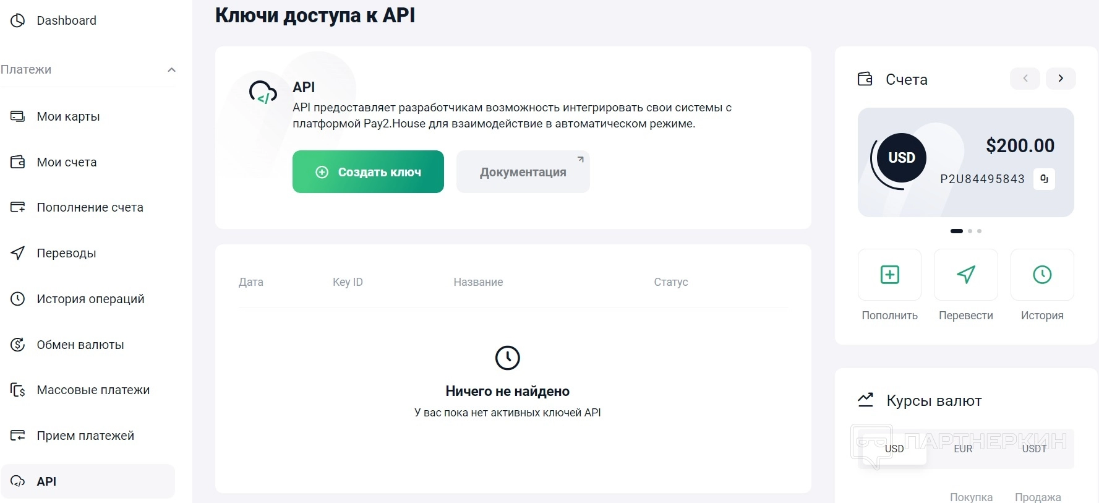Screen dimensions: 1099x503
Task: Open Пополнение счета menu item
Action: coord(90,207)
